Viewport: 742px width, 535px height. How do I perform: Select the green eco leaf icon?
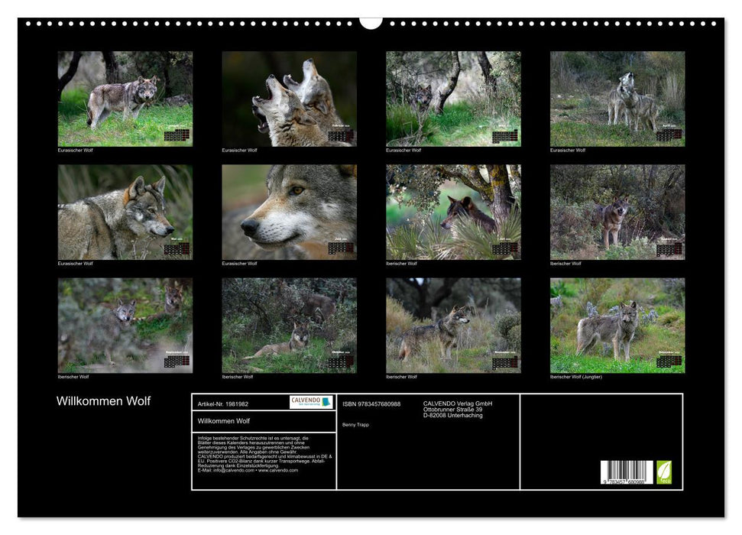tap(663, 472)
